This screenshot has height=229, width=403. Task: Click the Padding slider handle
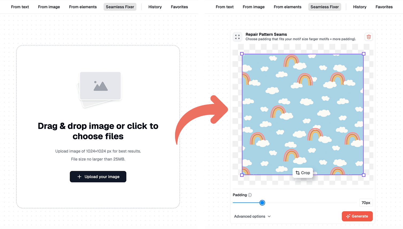point(262,203)
